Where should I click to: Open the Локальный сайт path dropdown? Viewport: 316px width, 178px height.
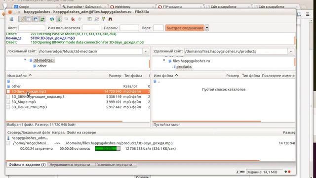coord(146,51)
